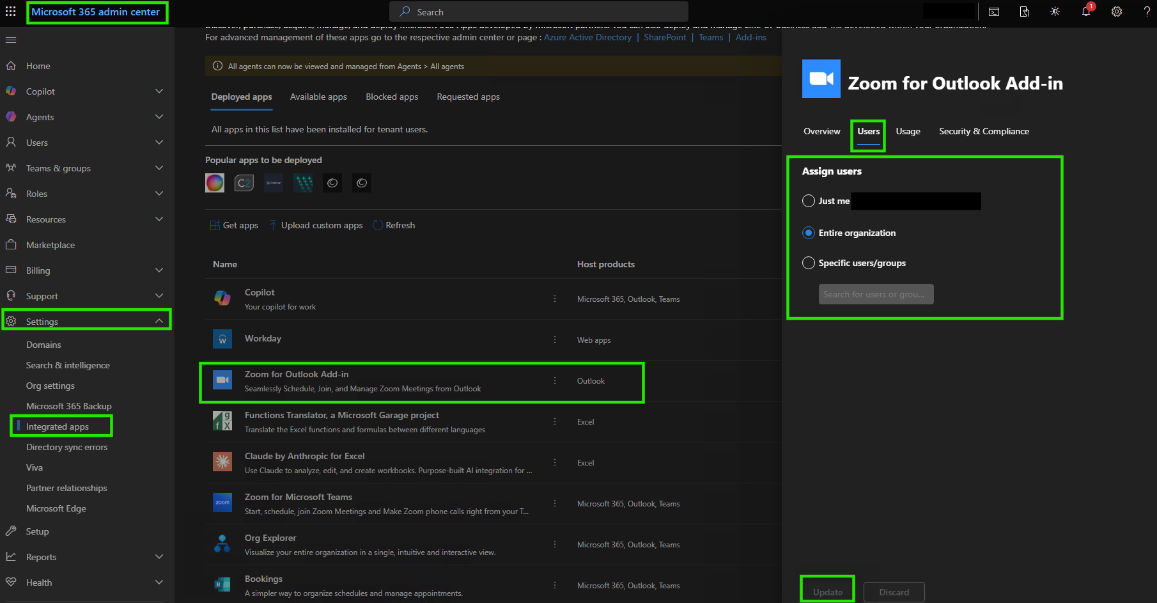Expand the Billing navigation section
The height and width of the screenshot is (603, 1157).
(159, 270)
